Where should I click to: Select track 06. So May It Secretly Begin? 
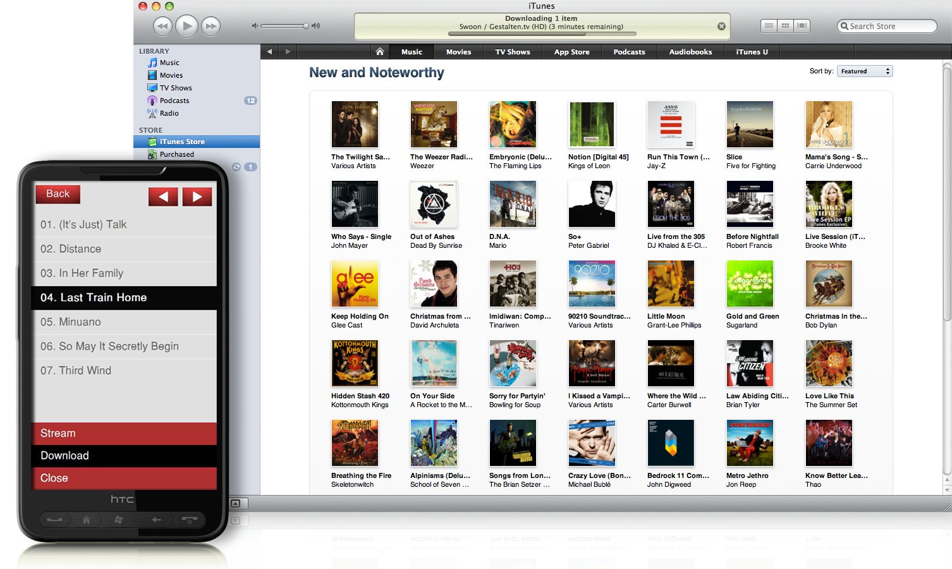click(x=124, y=346)
